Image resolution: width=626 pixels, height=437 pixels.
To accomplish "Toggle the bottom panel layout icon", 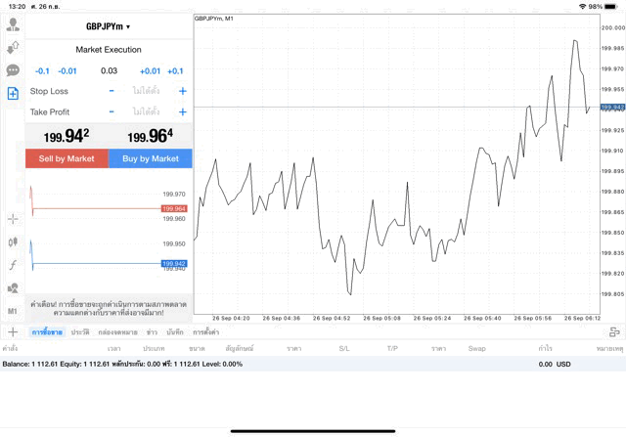I will [x=613, y=332].
